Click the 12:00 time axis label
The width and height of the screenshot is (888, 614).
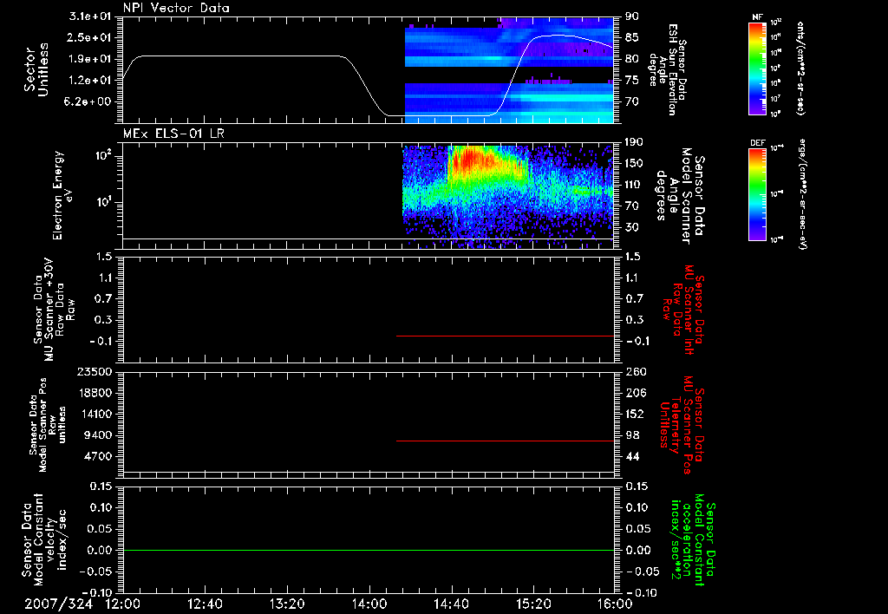(x=123, y=604)
